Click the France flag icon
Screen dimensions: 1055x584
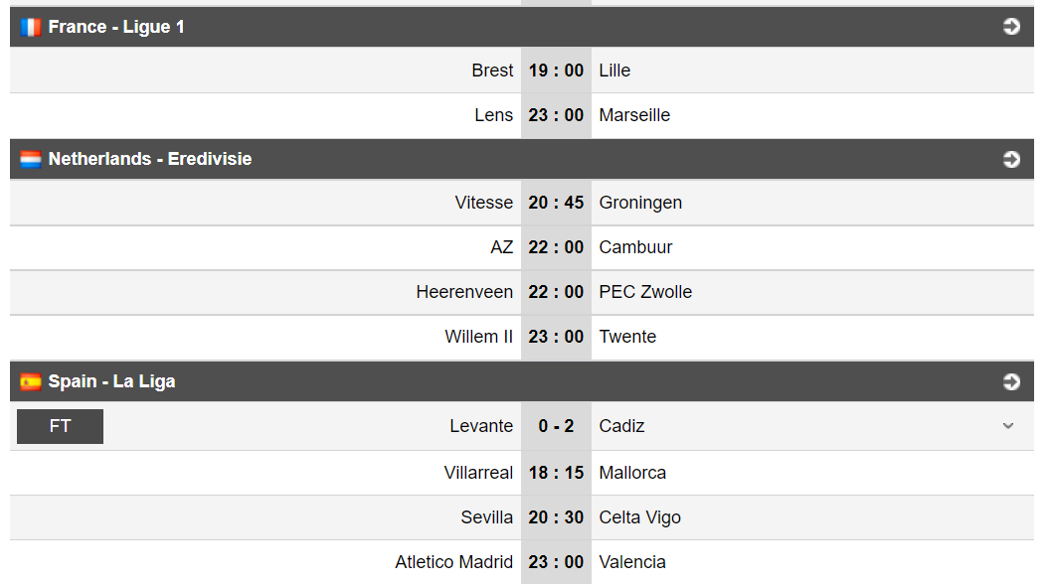click(30, 27)
